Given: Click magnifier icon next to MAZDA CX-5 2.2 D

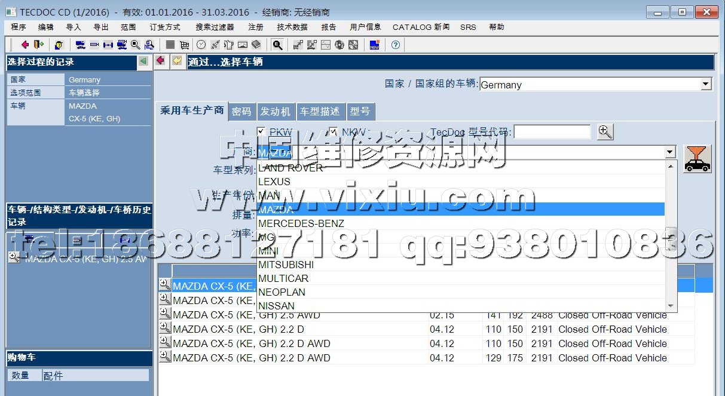Looking at the screenshot, I should pos(165,329).
